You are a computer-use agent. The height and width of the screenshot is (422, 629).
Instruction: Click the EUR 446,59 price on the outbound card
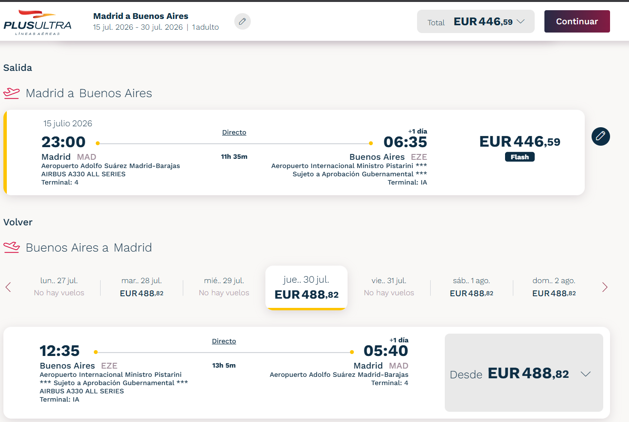click(x=520, y=141)
